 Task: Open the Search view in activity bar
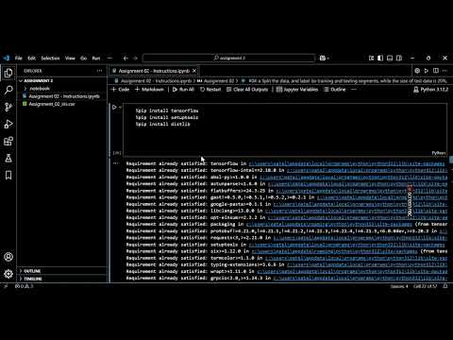8,90
